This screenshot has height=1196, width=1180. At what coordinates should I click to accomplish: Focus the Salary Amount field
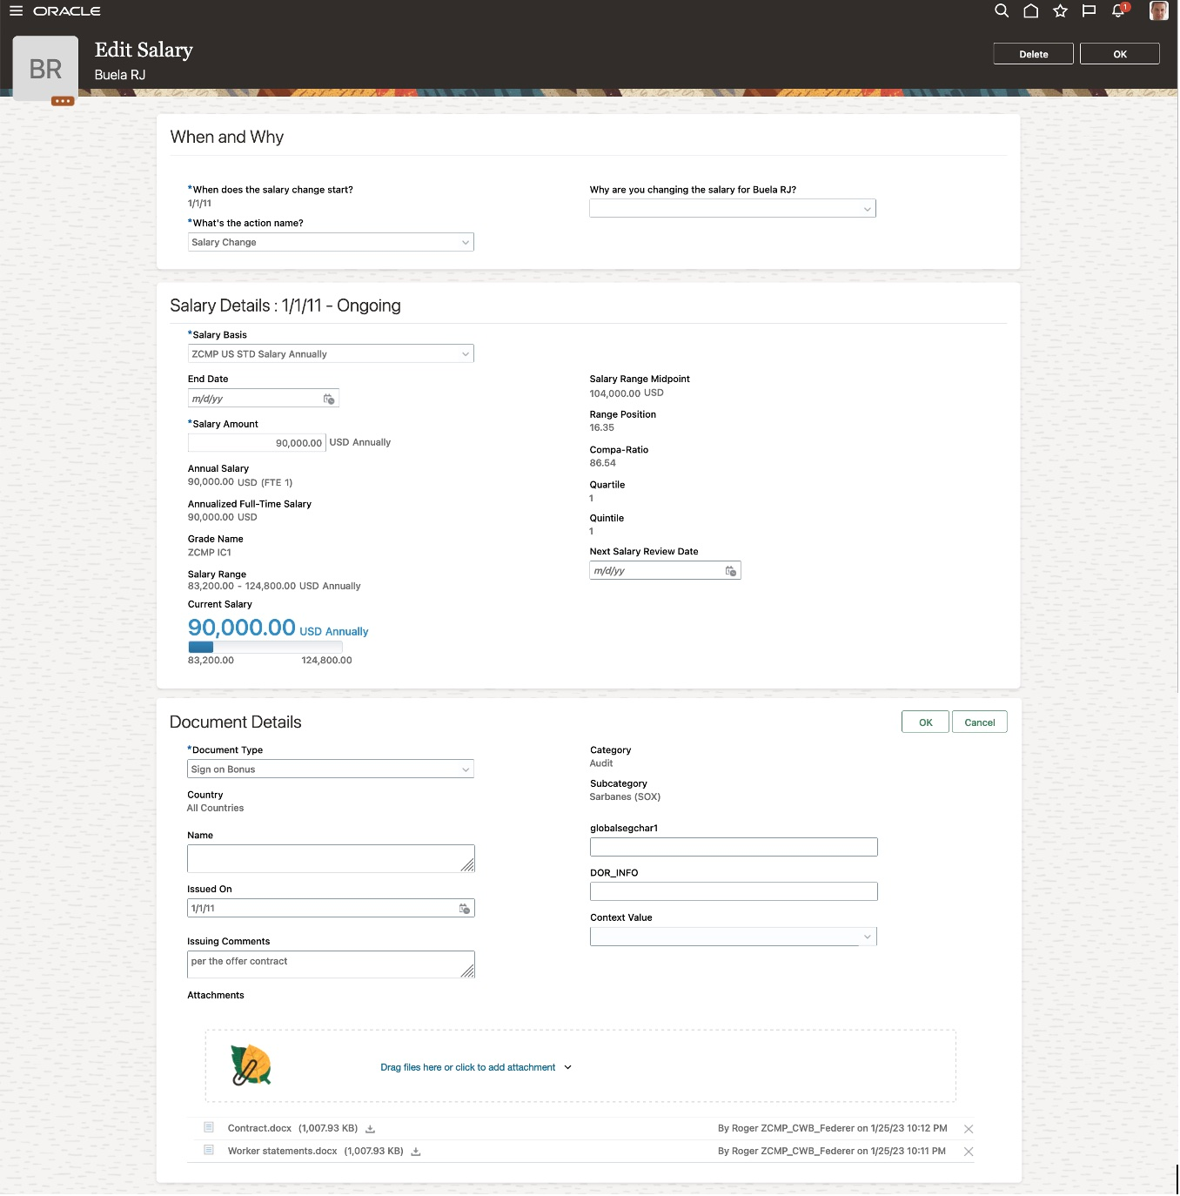pos(257,443)
